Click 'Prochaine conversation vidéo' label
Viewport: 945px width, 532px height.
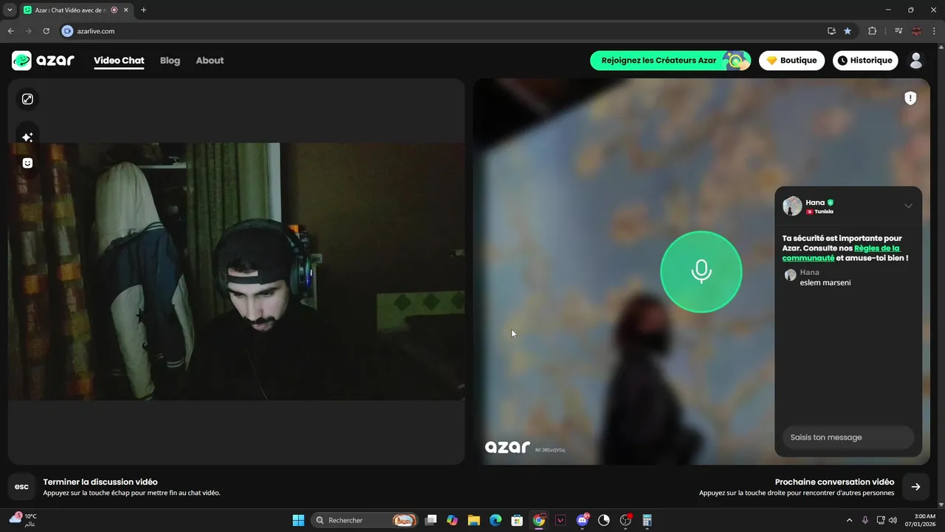coord(834,482)
